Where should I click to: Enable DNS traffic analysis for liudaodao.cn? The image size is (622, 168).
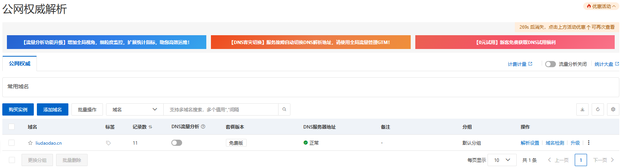pos(177,143)
